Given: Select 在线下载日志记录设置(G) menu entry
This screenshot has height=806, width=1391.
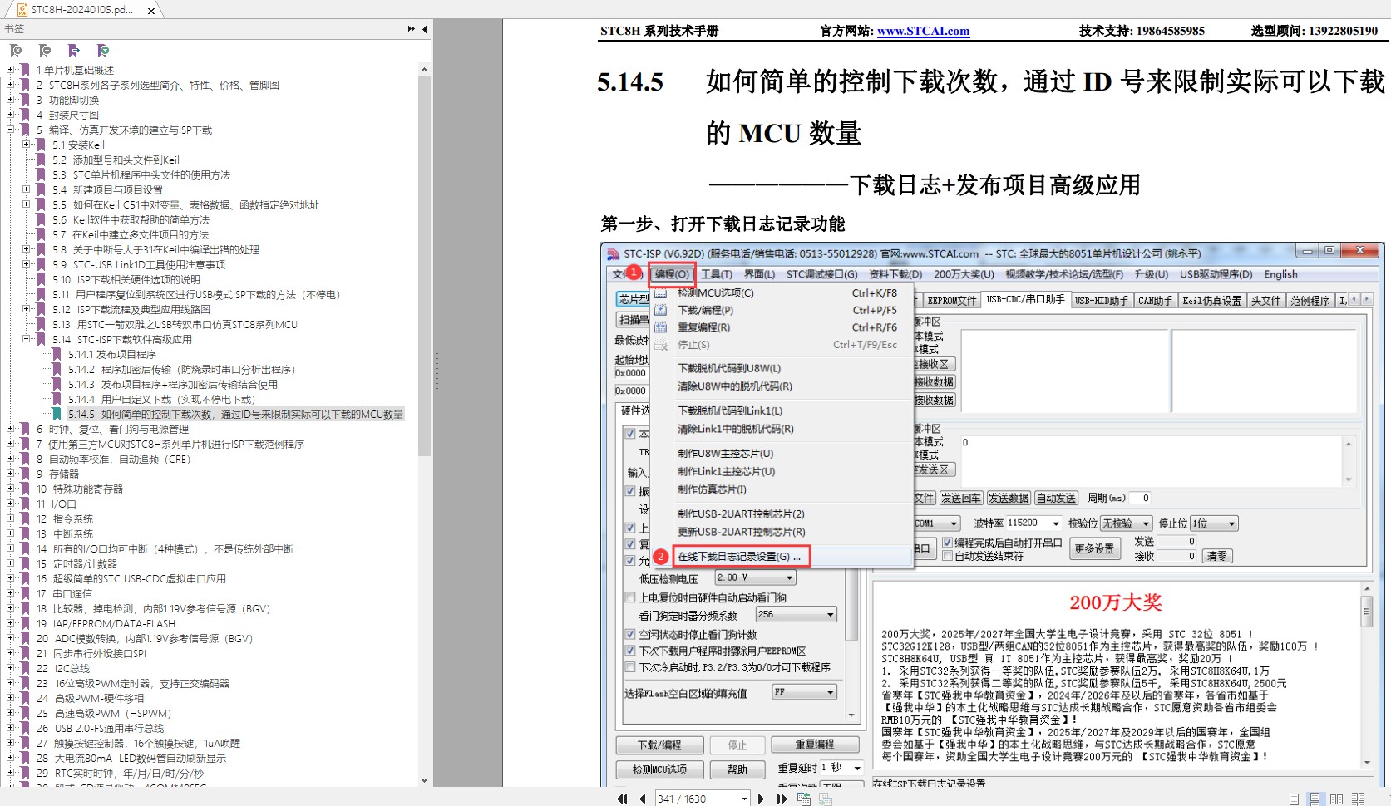Looking at the screenshot, I should click(x=740, y=557).
